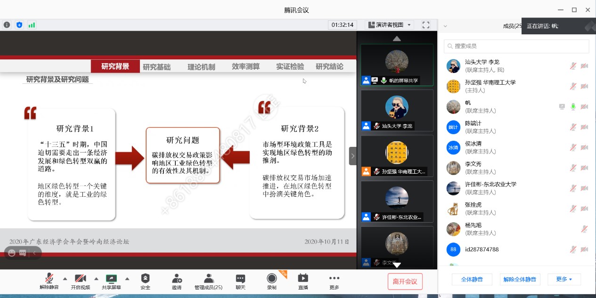
Task: Start recording with 录制 icon
Action: 271,278
